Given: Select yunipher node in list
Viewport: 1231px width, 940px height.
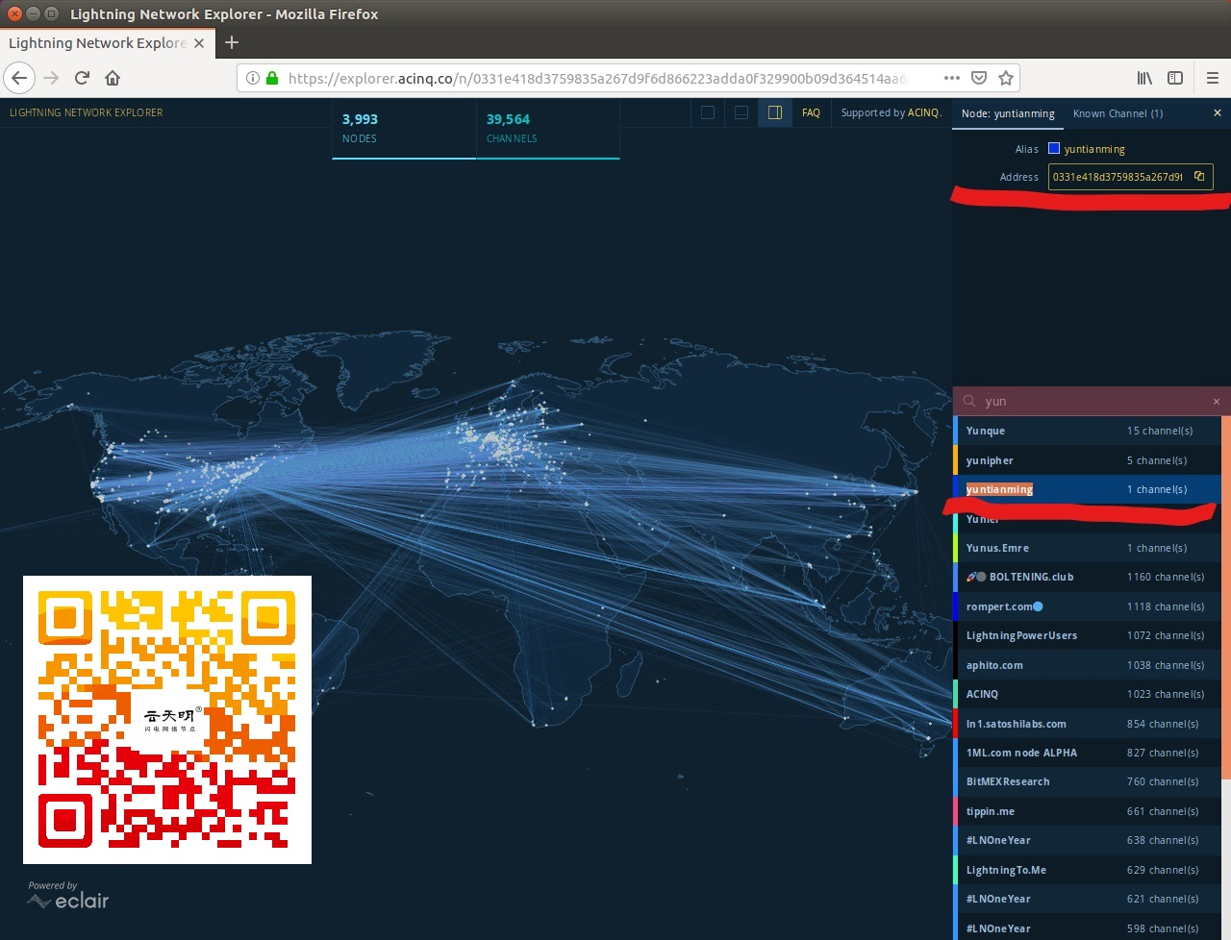Looking at the screenshot, I should [x=1087, y=460].
